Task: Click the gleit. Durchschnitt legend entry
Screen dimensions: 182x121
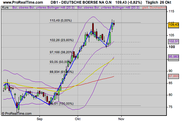Action: click(x=154, y=8)
